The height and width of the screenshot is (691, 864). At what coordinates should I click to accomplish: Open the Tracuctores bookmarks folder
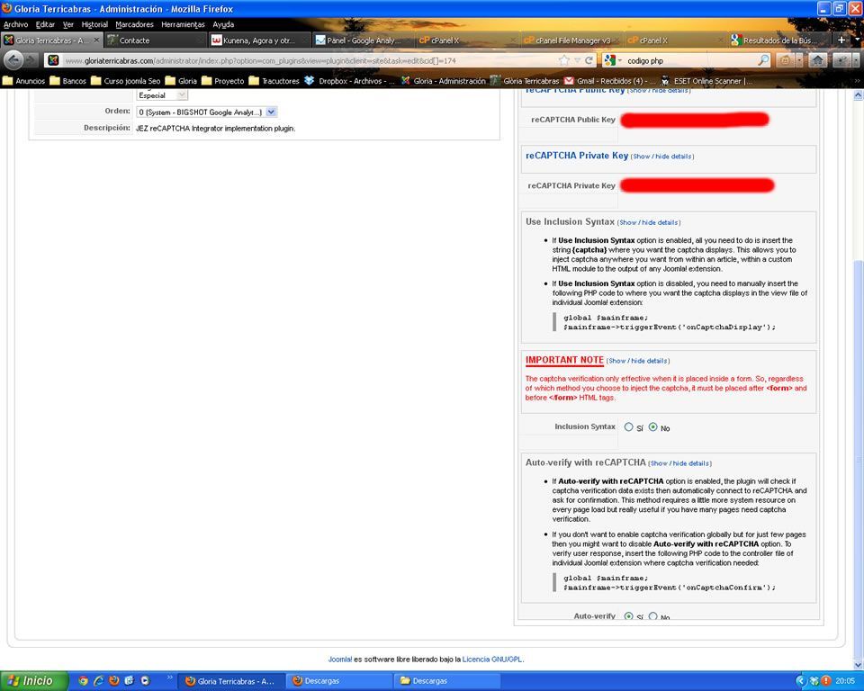tap(274, 81)
